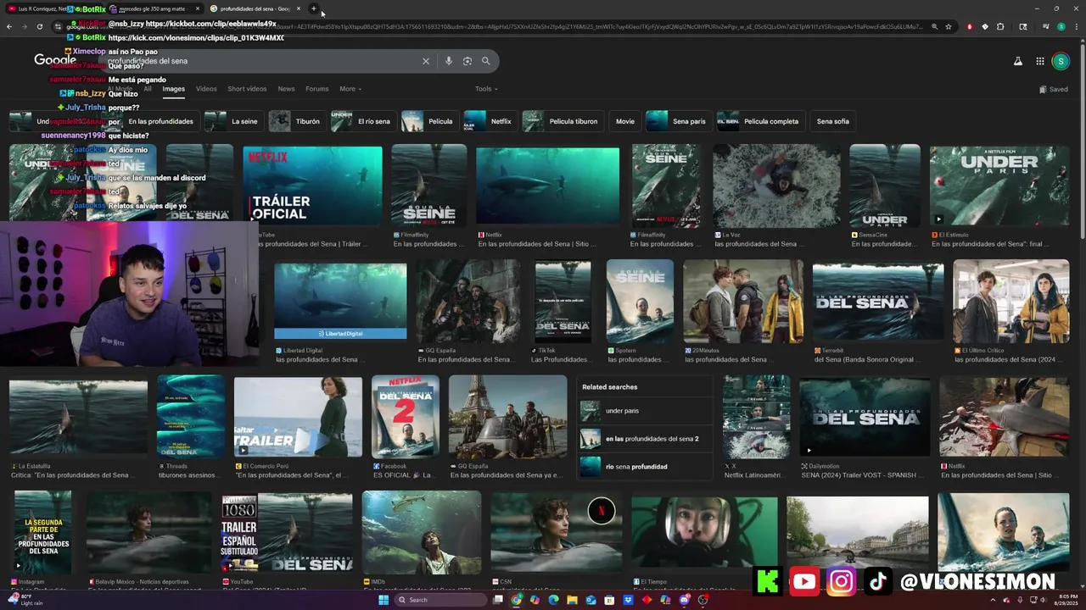1086x610 pixels.
Task: Apply the 'La seine' filter chip
Action: click(233, 121)
